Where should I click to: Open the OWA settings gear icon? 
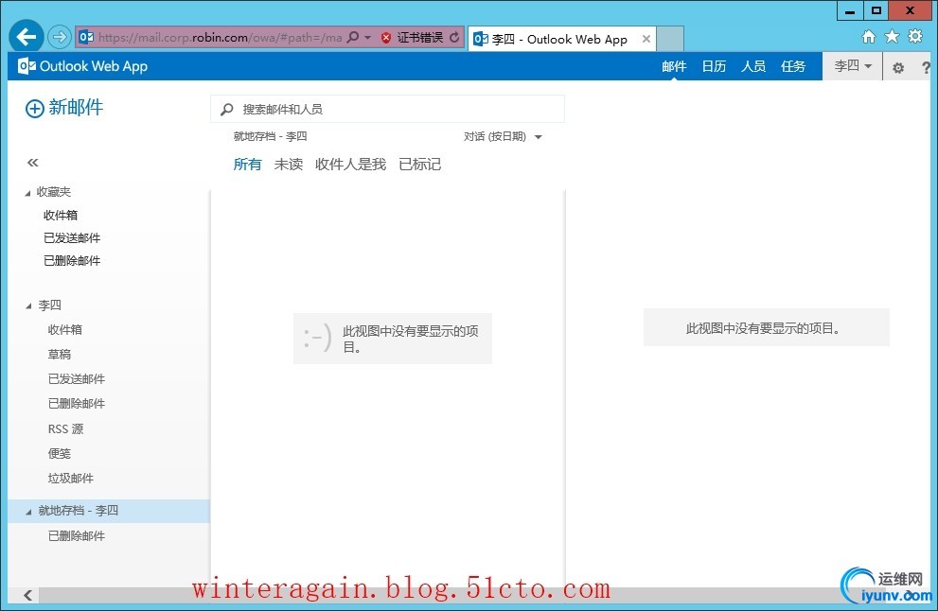click(898, 67)
